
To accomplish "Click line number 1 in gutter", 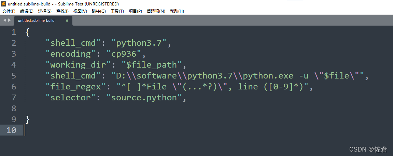I will click(14, 32).
